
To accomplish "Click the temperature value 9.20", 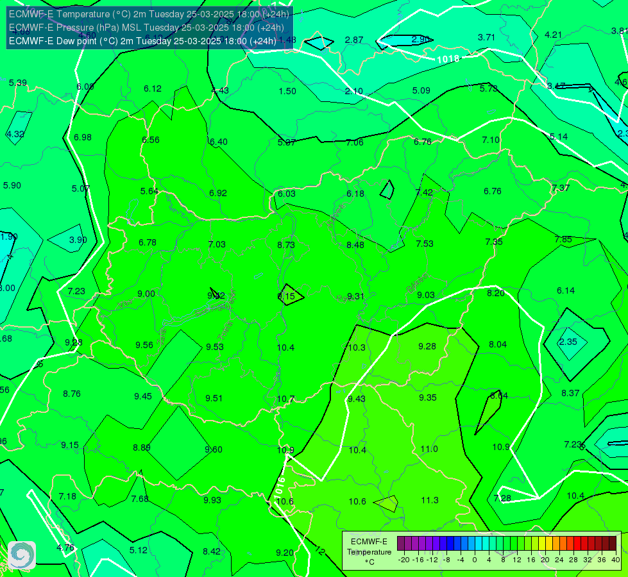I will pyautogui.click(x=285, y=553).
